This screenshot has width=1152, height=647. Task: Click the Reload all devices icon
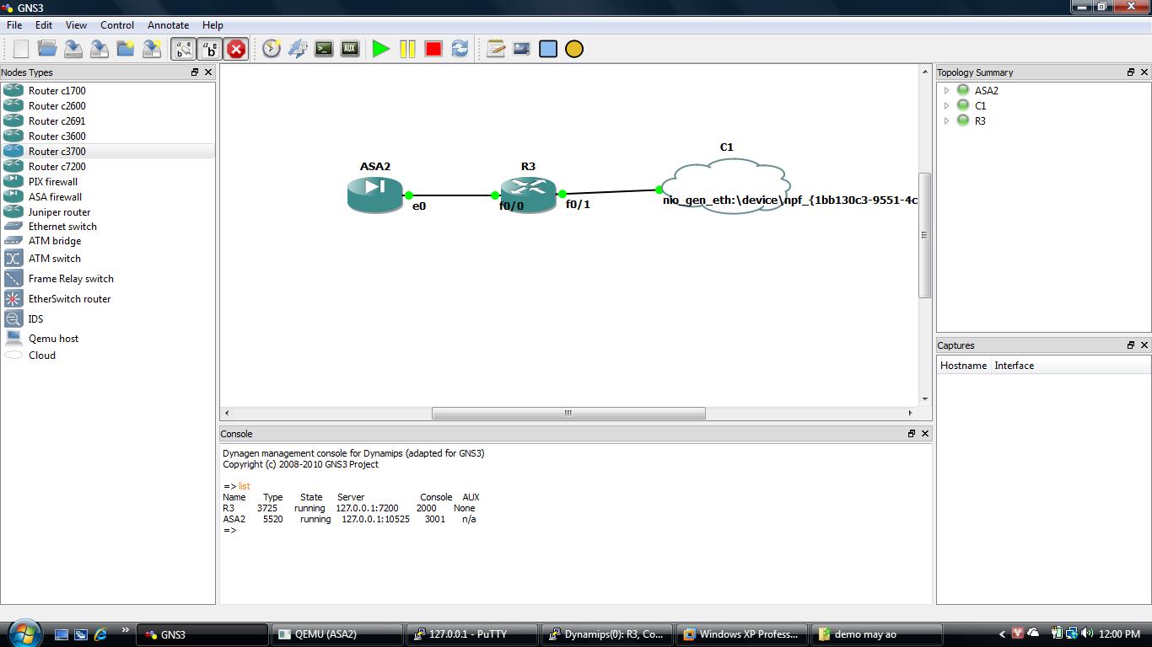point(460,49)
